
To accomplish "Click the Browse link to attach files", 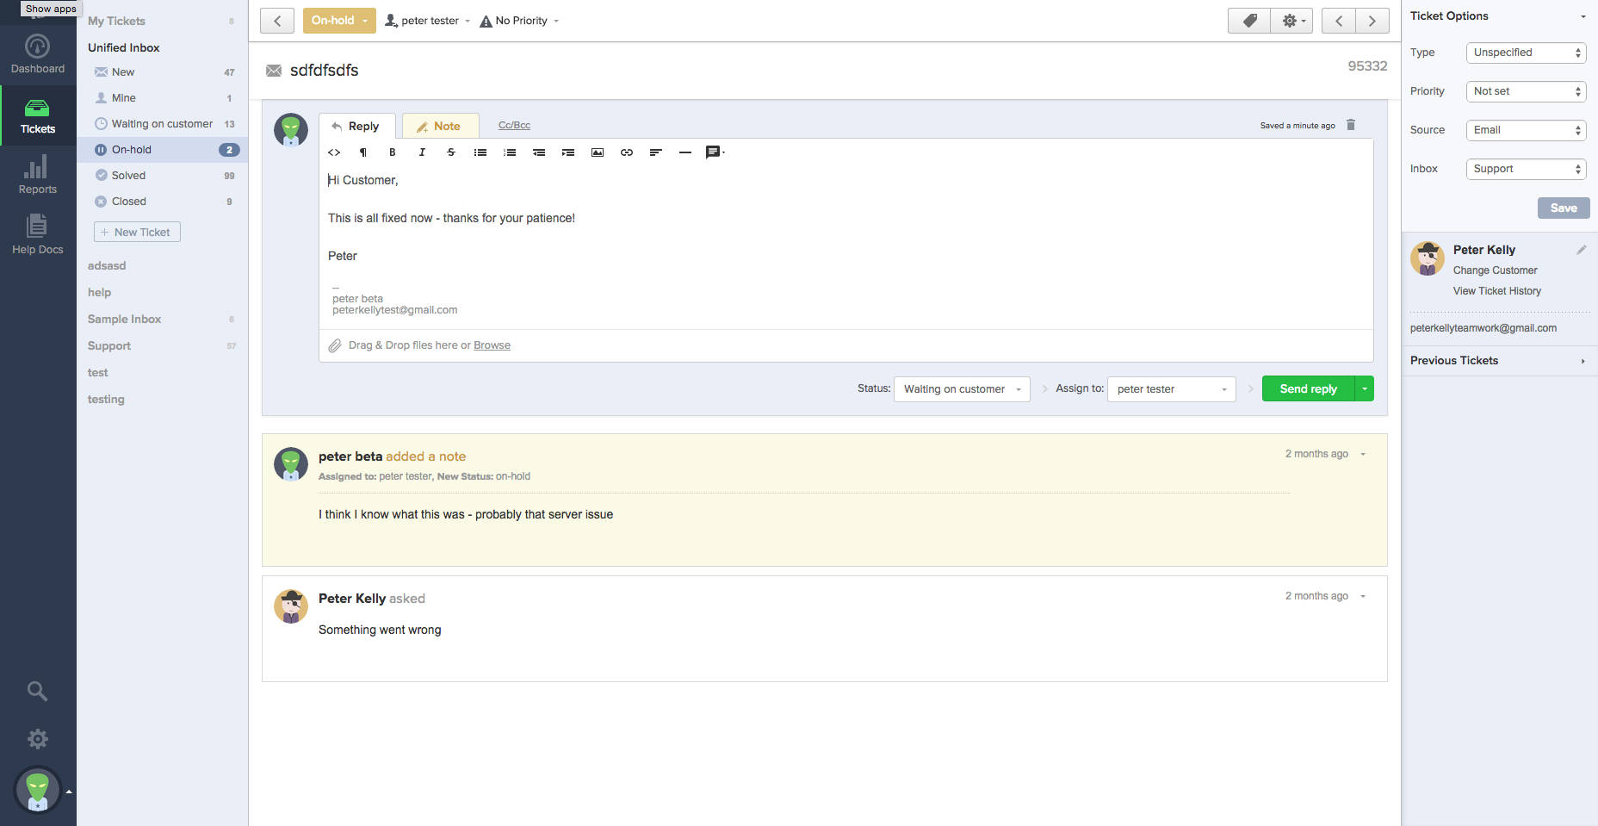I will (492, 345).
